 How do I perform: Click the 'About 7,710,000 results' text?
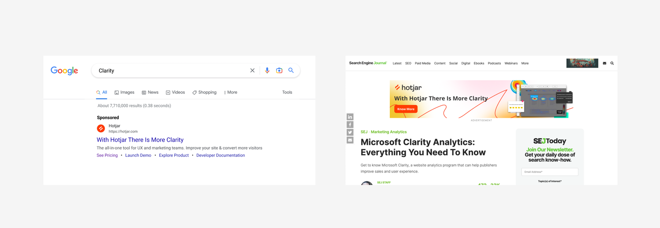click(x=134, y=106)
